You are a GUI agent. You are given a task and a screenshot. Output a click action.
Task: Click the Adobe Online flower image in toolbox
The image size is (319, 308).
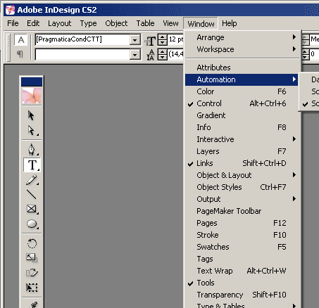pyautogui.click(x=32, y=96)
